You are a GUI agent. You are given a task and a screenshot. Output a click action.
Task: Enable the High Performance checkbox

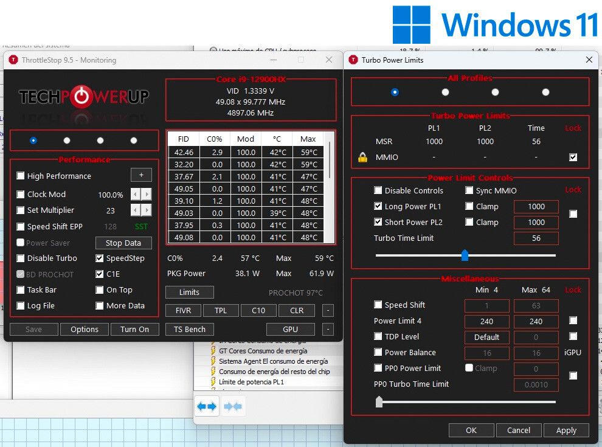(20, 176)
